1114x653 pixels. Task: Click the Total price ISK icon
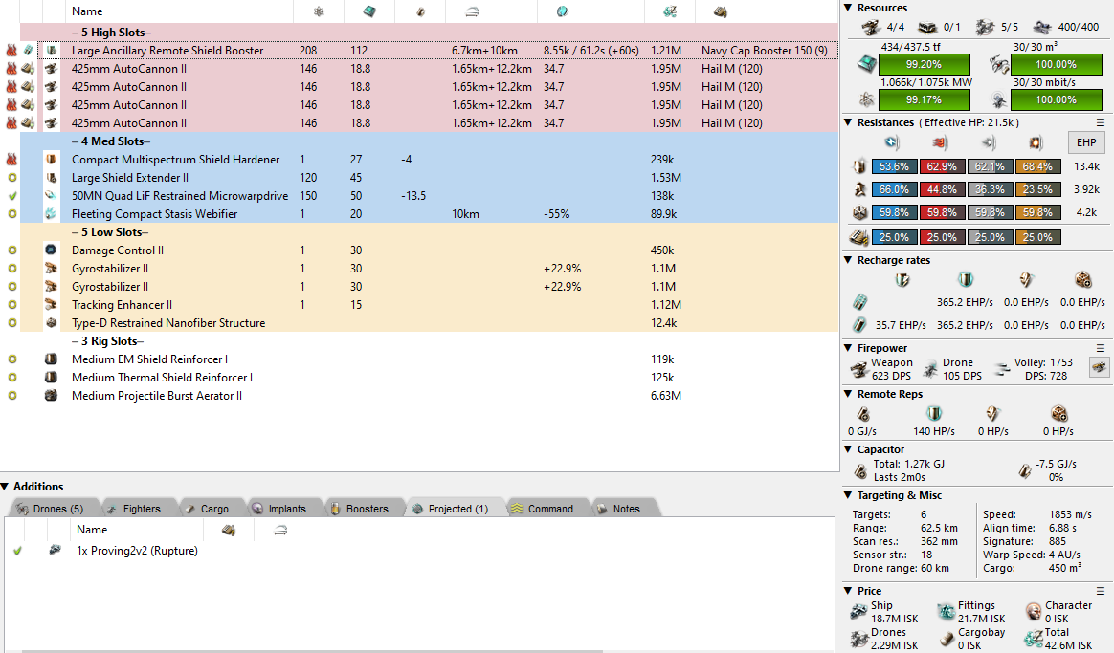[x=1033, y=639]
